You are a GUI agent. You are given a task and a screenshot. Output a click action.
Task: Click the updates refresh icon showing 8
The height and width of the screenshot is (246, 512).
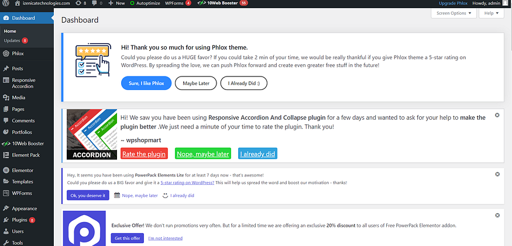(x=77, y=3)
